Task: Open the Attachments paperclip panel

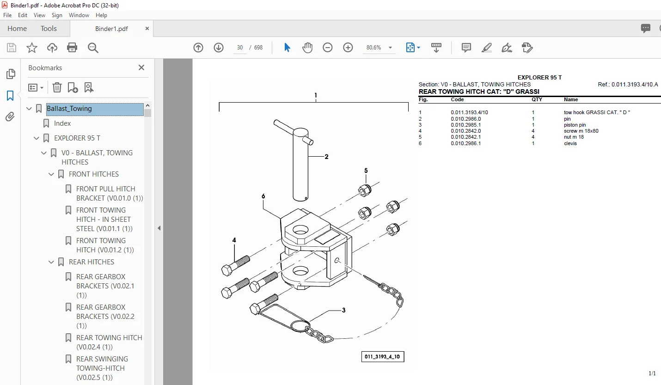Action: (x=10, y=117)
